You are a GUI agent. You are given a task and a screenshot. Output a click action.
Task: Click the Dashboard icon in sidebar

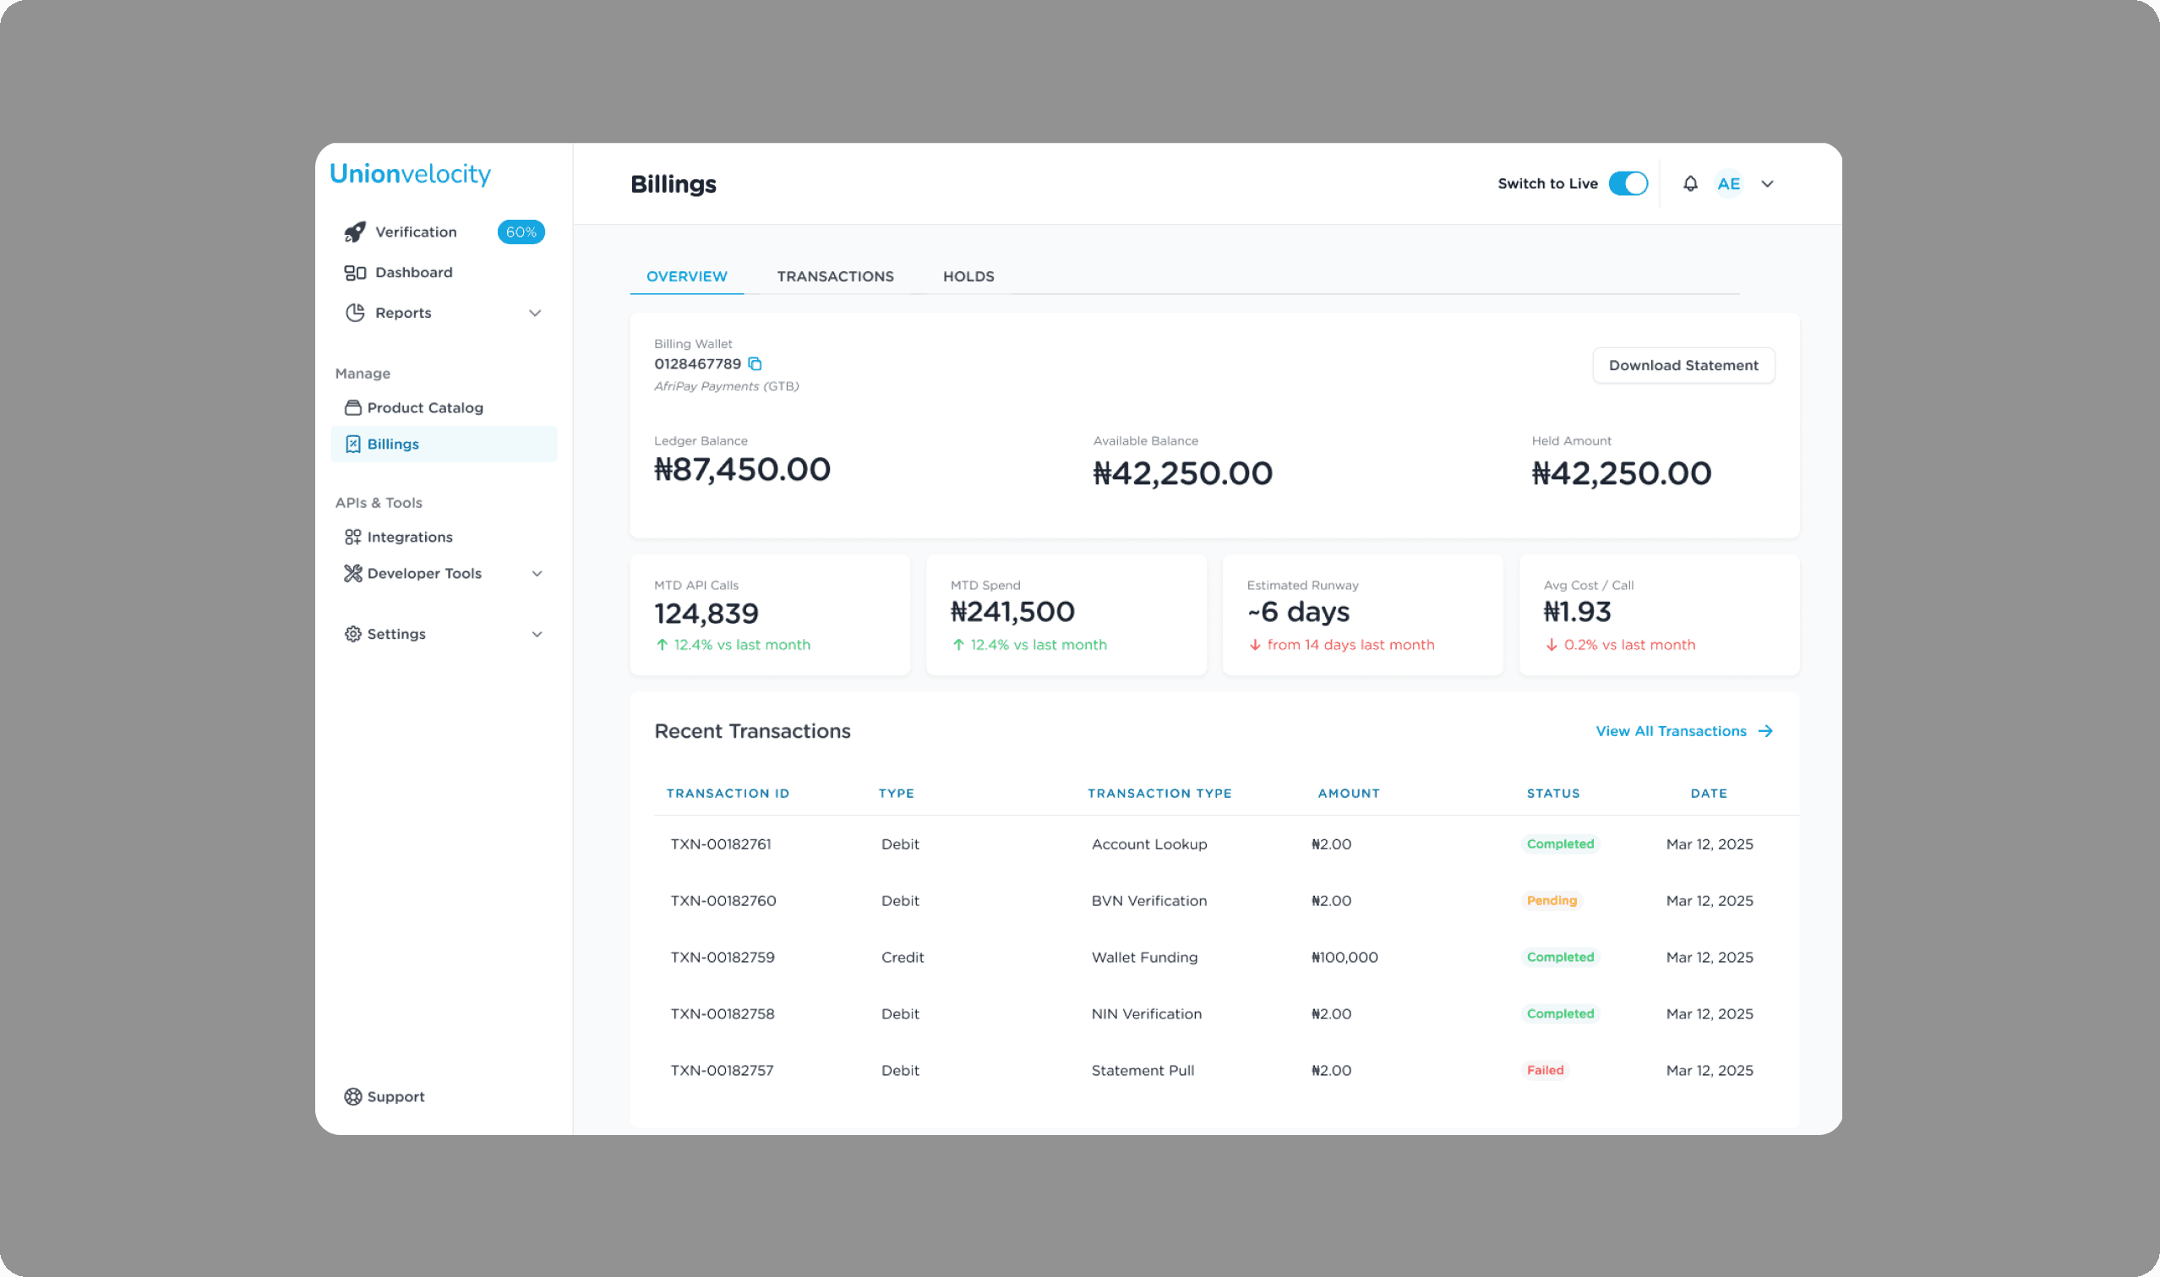[355, 273]
